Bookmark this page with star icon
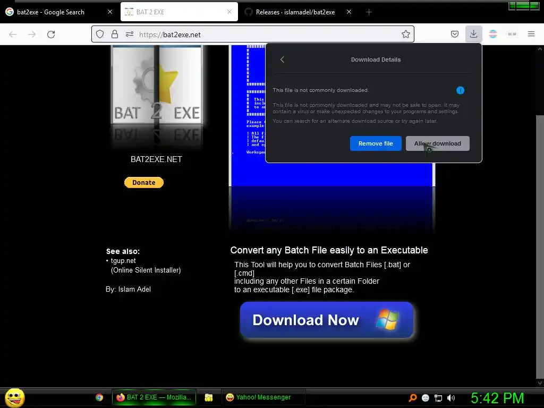Viewport: 544px width, 408px height. coord(405,35)
